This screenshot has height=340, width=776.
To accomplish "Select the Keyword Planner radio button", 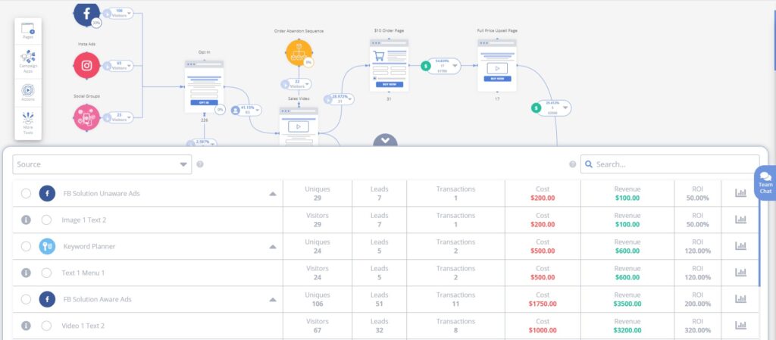I will (x=26, y=246).
